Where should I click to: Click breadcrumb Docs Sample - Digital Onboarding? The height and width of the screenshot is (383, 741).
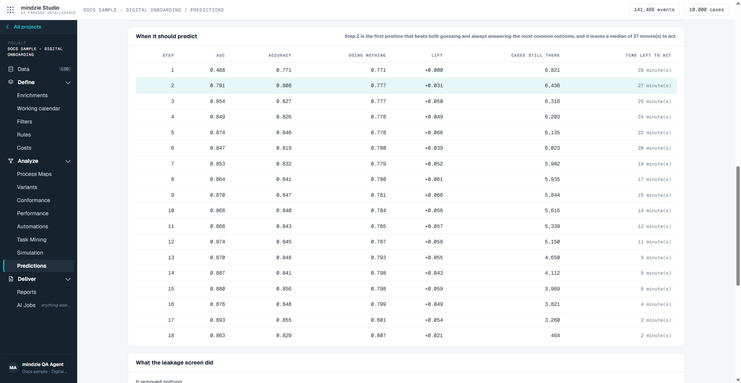132,10
